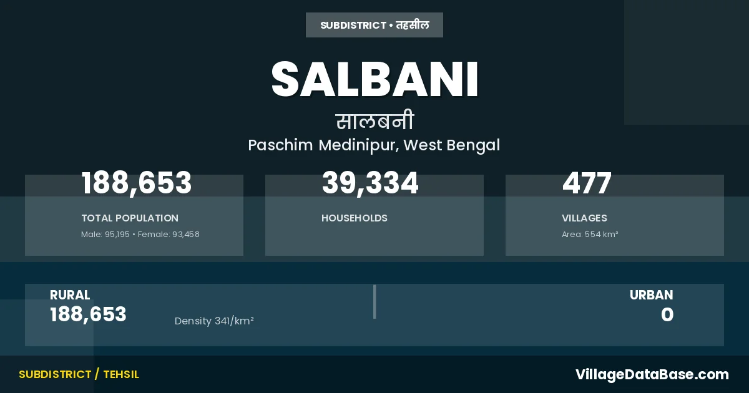The image size is (749, 393).
Task: Click the URBAN heading
Action: tap(651, 295)
